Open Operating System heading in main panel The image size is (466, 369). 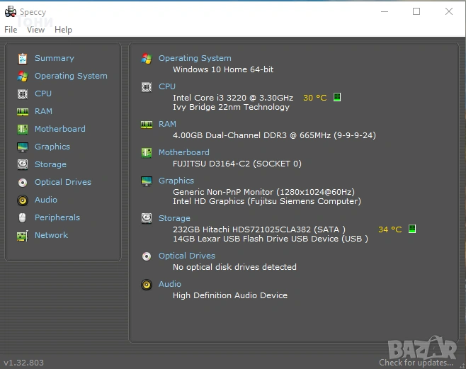195,58
